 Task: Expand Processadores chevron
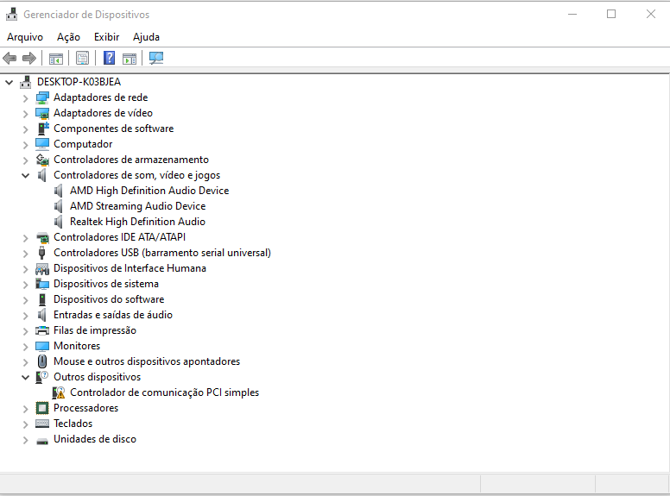26,409
